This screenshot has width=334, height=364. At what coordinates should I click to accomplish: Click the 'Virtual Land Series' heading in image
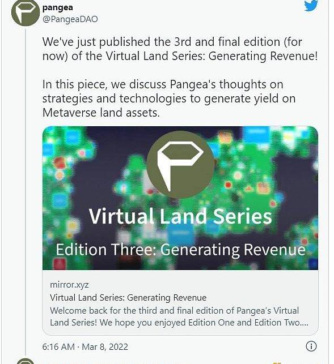tap(180, 216)
